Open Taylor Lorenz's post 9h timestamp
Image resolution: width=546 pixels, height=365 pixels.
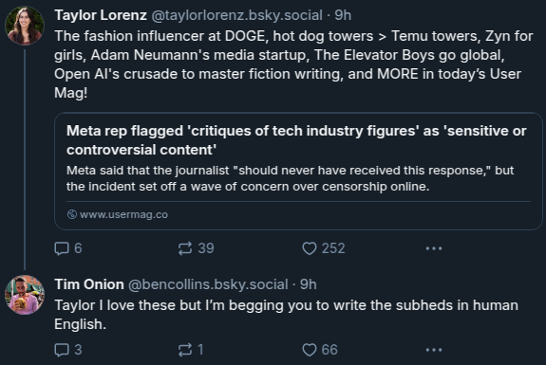343,15
